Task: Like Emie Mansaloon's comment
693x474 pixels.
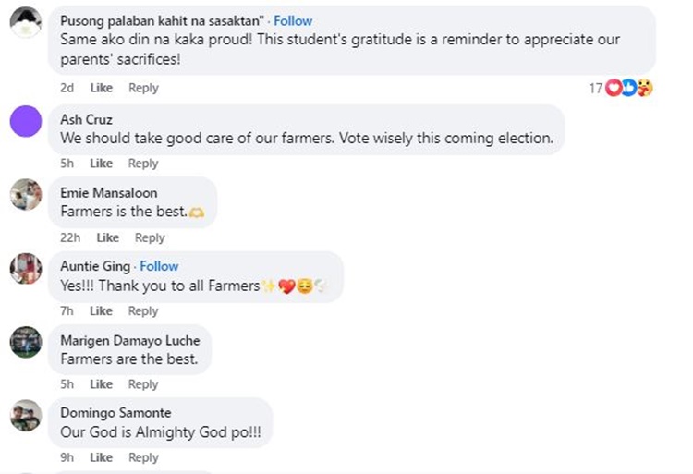Action: [107, 237]
